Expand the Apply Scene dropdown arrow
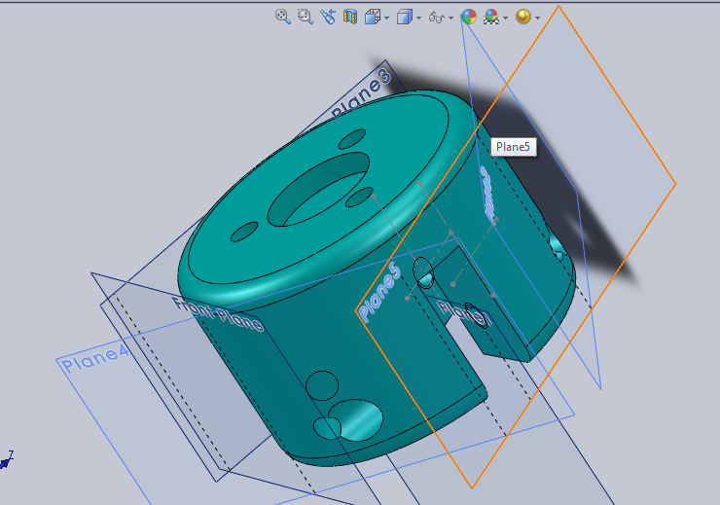 pos(506,18)
